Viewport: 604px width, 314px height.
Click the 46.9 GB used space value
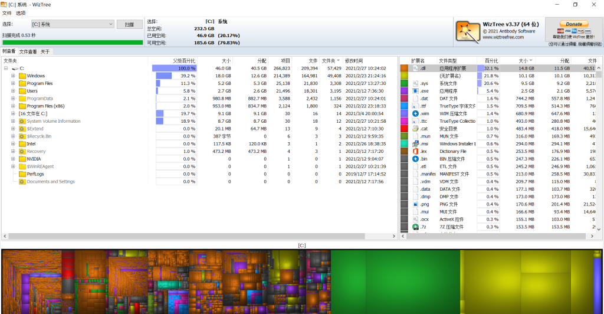(205, 35)
